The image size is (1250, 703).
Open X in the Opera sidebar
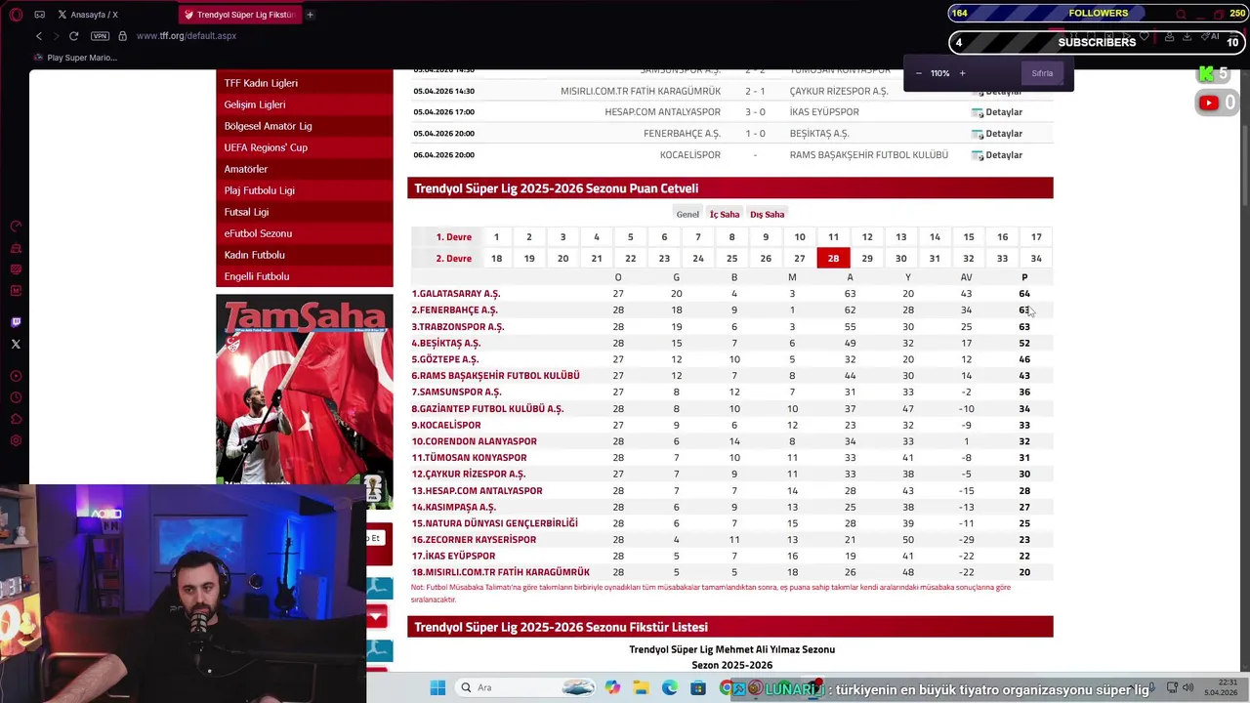pyautogui.click(x=16, y=344)
